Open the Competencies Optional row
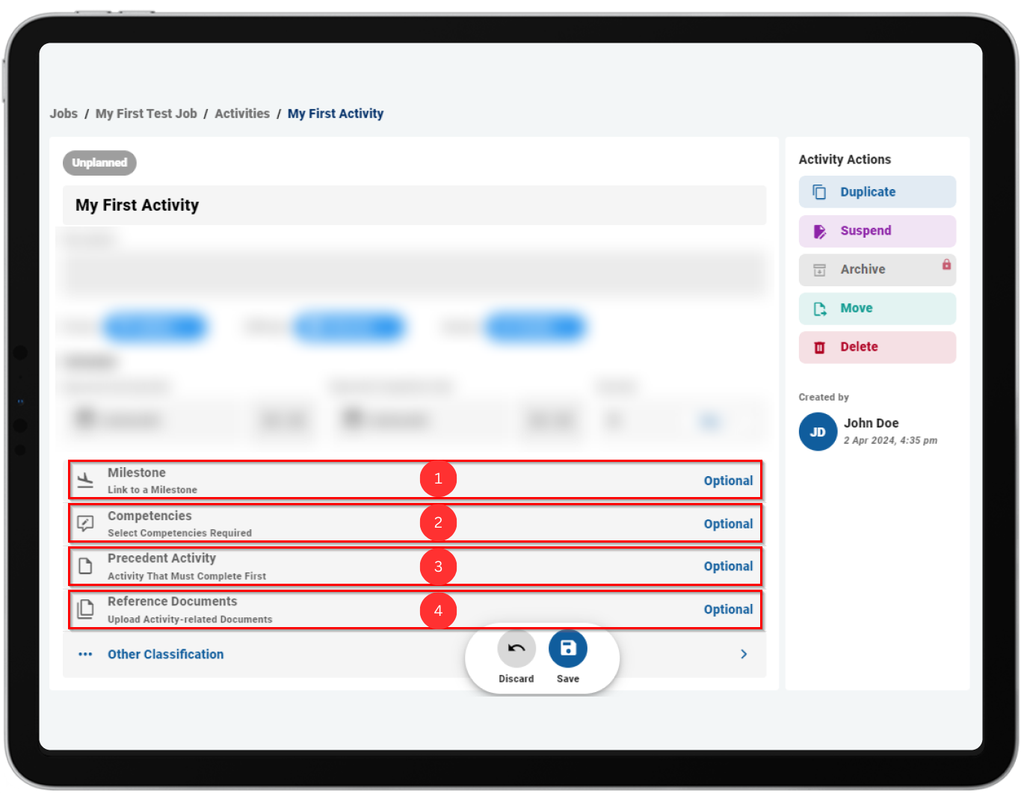Image resolution: width=1021 pixels, height=793 pixels. [415, 523]
